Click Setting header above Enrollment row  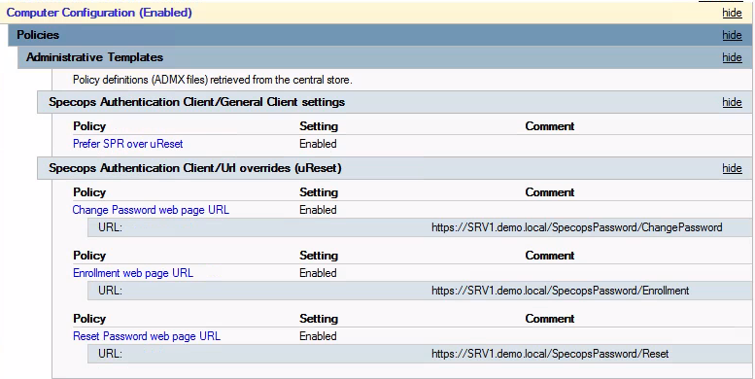coord(319,256)
